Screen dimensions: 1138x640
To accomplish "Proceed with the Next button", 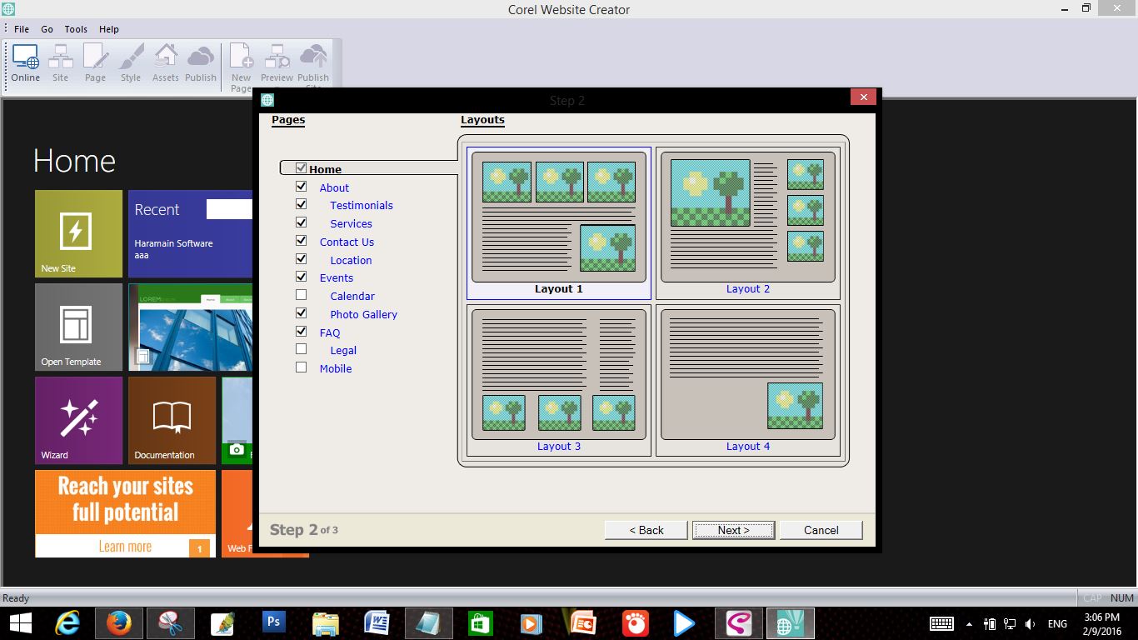I will [x=734, y=530].
